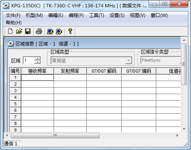
Task: Save data with the floppy disk icon
Action: [x=28, y=31]
